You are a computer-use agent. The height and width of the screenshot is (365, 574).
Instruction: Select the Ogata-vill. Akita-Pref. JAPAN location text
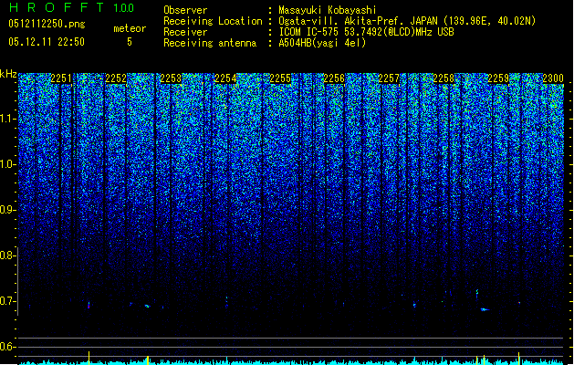coord(407,21)
